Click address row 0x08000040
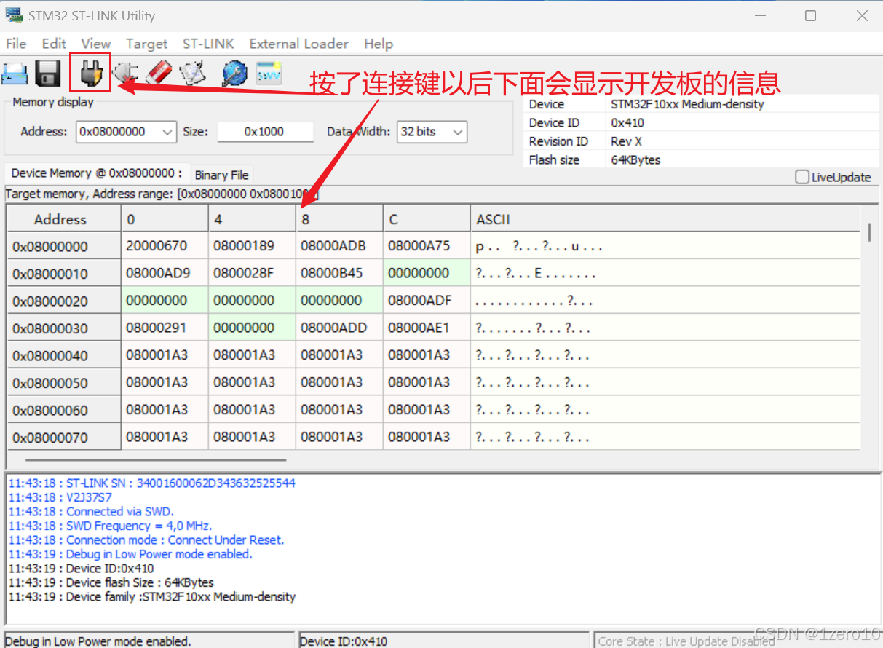 [x=64, y=355]
